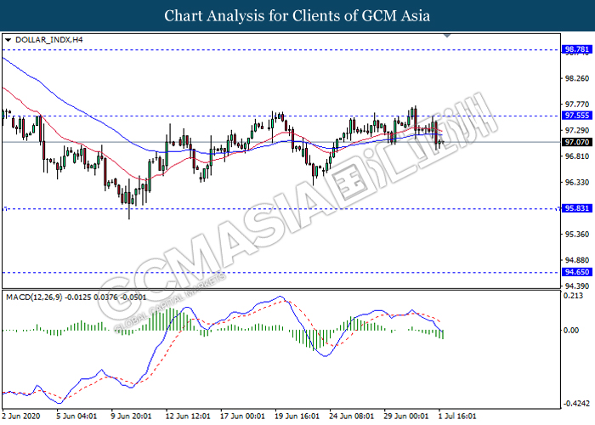Viewport: 595px width, 425px height.
Task: Click the 94.880 price axis value
Action: [577, 260]
